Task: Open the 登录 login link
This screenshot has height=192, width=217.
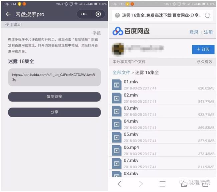Action: tap(194, 32)
